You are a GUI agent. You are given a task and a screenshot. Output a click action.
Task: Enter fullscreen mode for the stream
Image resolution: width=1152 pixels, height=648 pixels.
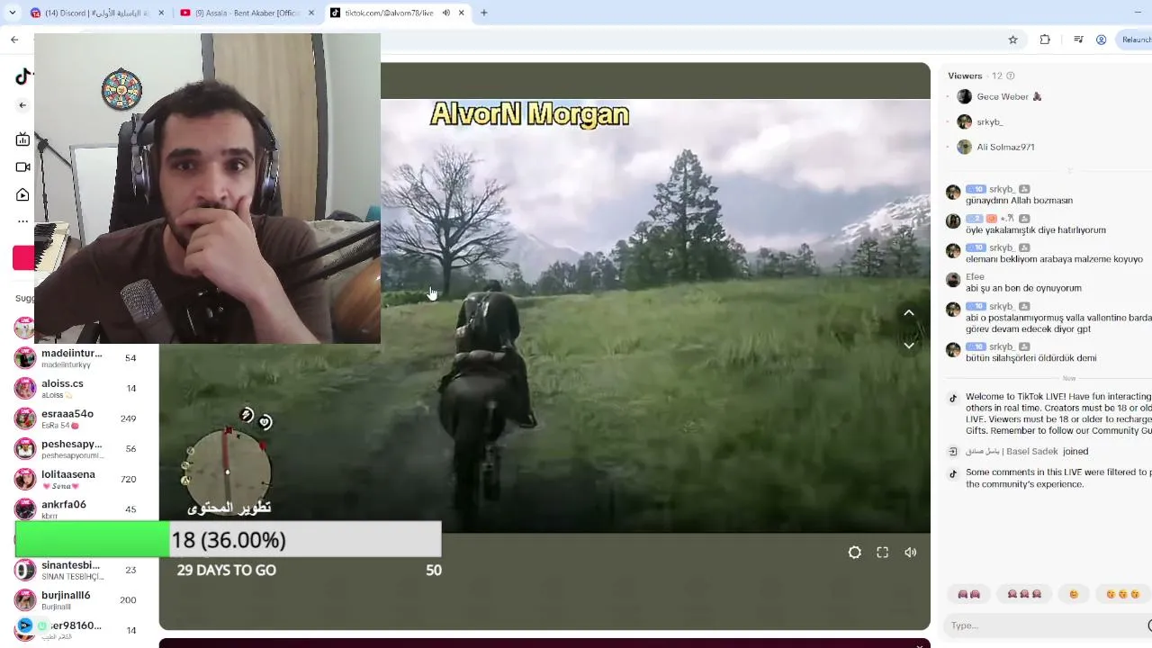pyautogui.click(x=882, y=553)
